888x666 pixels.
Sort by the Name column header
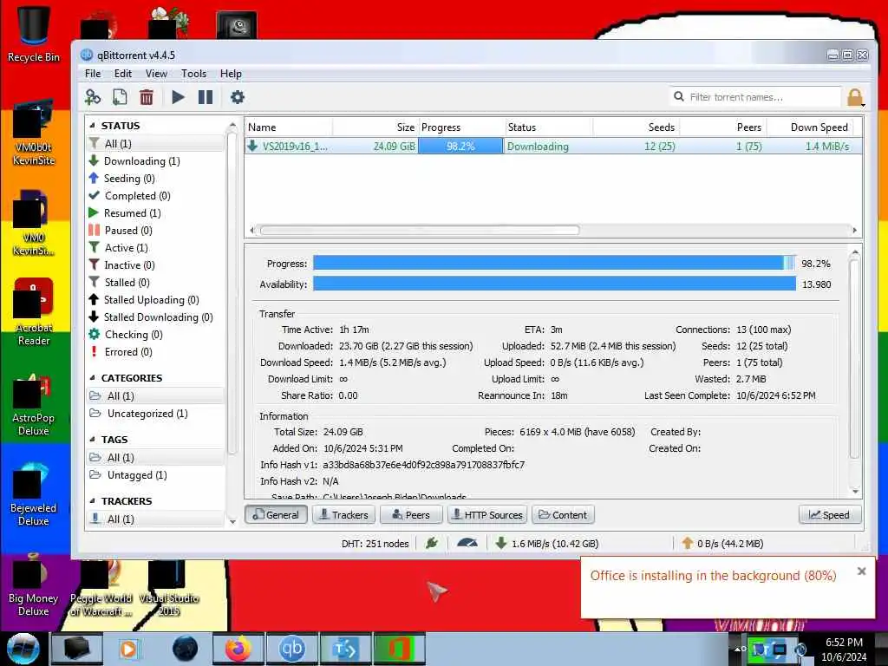pyautogui.click(x=289, y=127)
